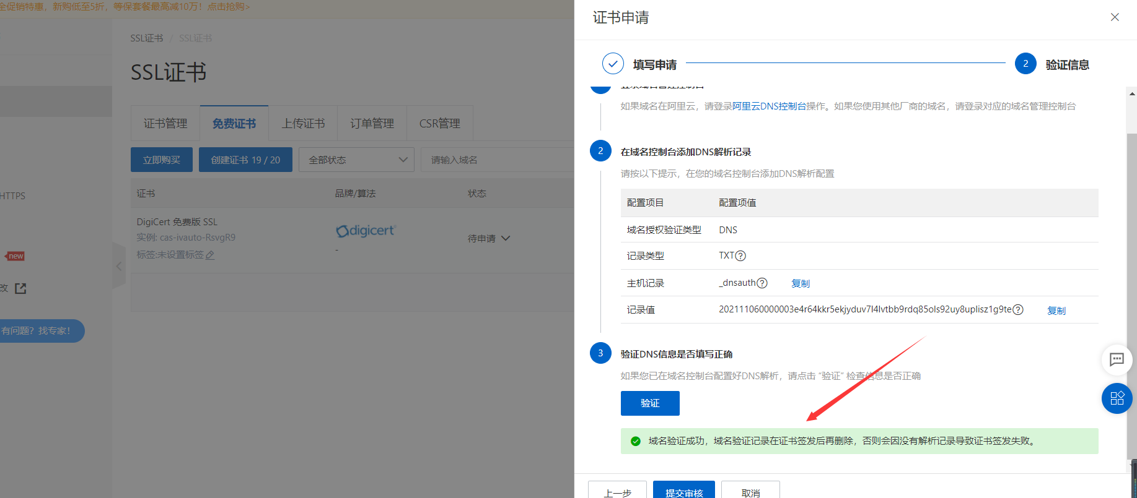Open the external link icon in sidebar

point(20,288)
